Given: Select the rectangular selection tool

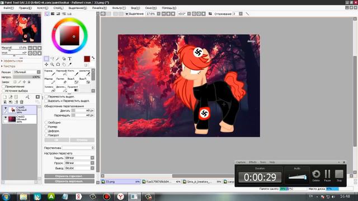Looking at the screenshot, I should tap(46, 59).
